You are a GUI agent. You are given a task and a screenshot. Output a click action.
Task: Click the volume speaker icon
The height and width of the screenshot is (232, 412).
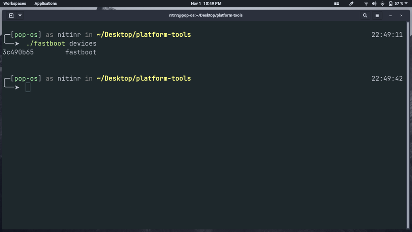click(374, 3)
